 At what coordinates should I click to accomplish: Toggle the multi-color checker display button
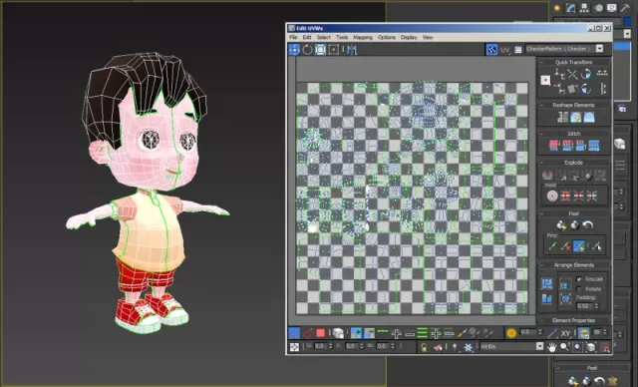491,50
